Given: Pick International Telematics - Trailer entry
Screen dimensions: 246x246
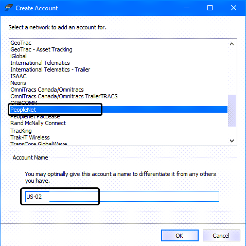Looking at the screenshot, I should point(119,69).
